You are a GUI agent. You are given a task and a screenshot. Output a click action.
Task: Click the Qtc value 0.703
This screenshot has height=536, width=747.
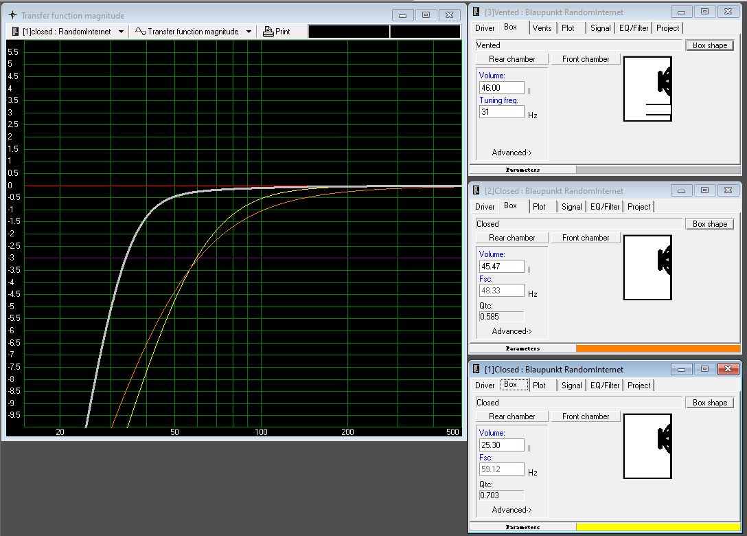[x=502, y=495]
